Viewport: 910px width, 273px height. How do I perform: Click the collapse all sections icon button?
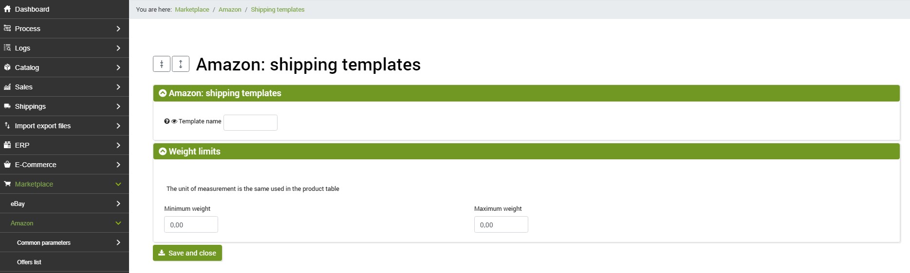pos(162,64)
